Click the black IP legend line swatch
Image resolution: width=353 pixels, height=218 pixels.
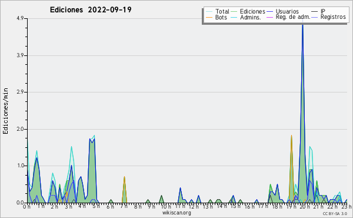(x=315, y=12)
